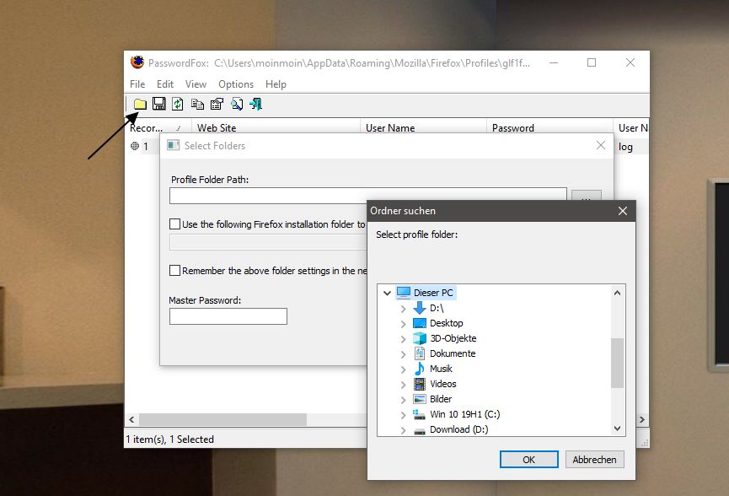Click the Select Folders toolbar icon in PasswordFox
This screenshot has height=496, width=729.
(140, 105)
